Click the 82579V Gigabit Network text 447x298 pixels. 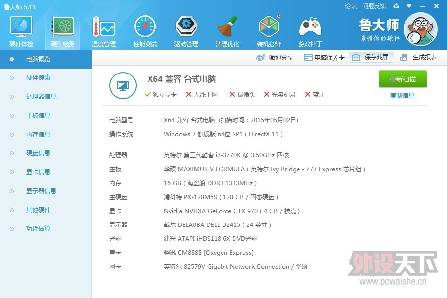[x=236, y=267]
